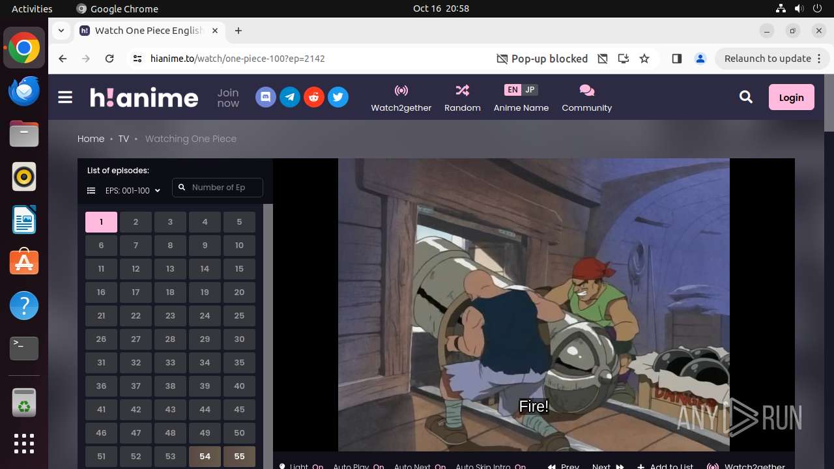834x469 pixels.
Task: Click the browser Back arrow
Action: click(63, 59)
